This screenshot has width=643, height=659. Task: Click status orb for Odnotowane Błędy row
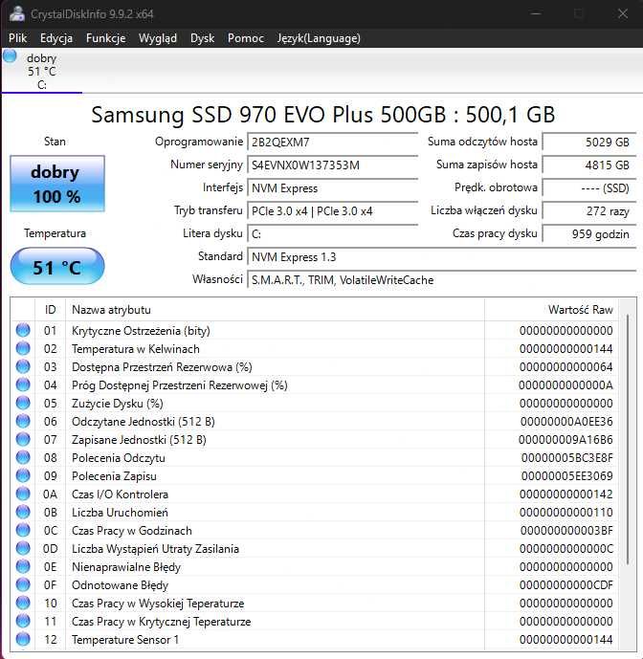tap(23, 584)
